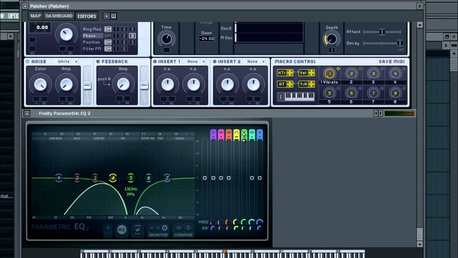Screen dimensions: 458x258
Task: Switch to the DASHBOARD tab
Action: (59, 16)
